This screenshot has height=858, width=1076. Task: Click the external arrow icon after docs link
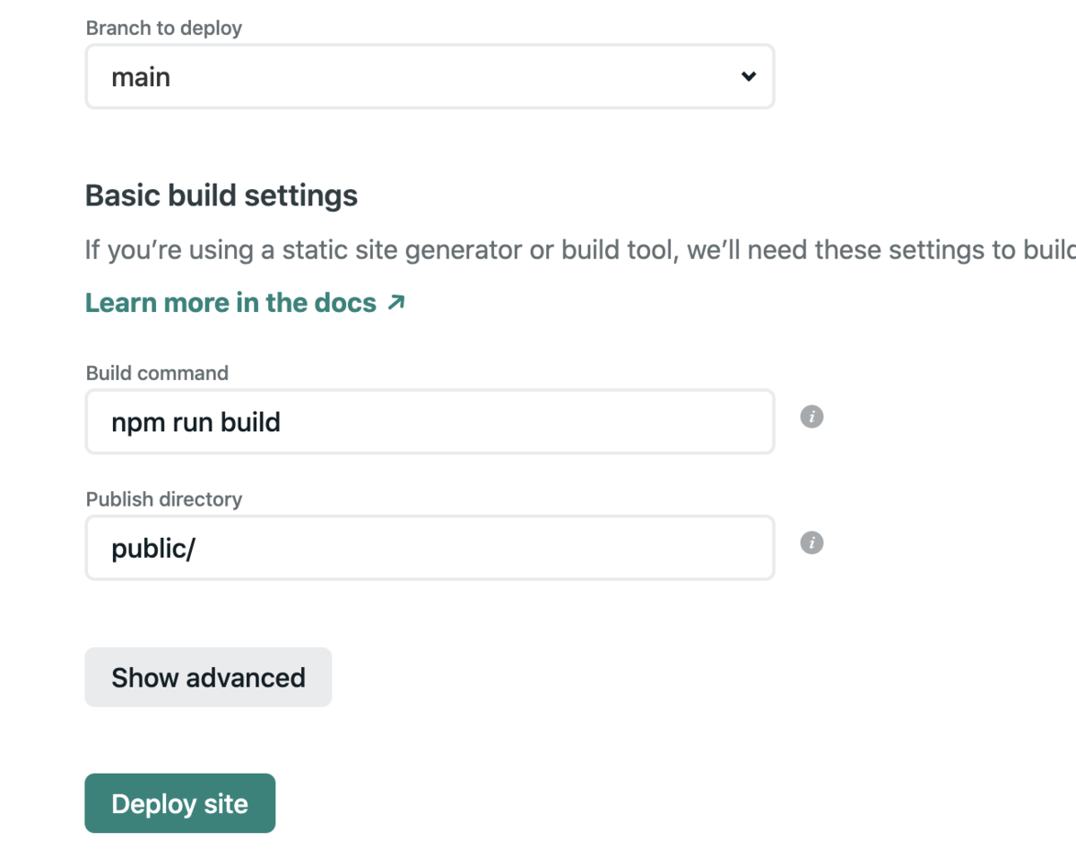[395, 303]
